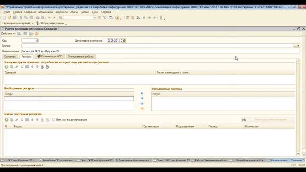Click the Количество column header
Screen dimensions: 306x172
(270, 126)
